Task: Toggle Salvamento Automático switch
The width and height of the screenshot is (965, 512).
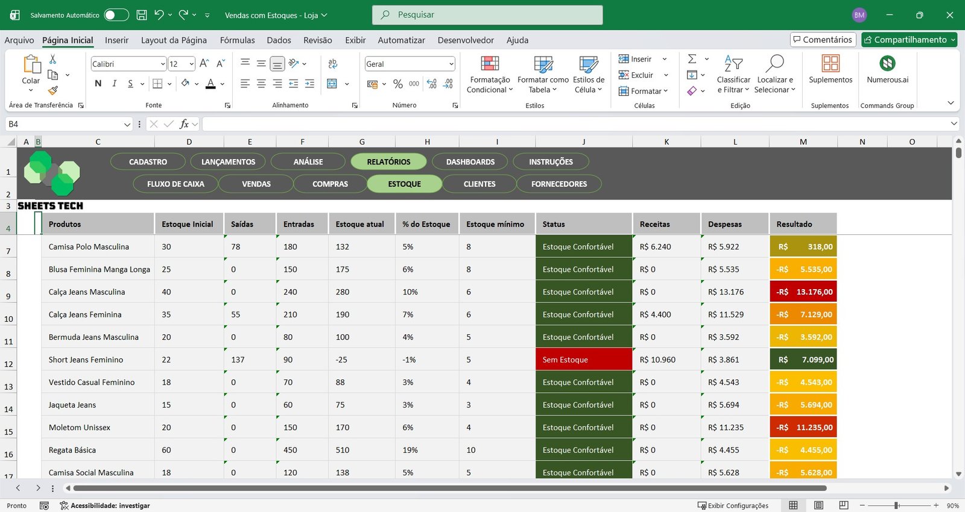Action: 116,15
